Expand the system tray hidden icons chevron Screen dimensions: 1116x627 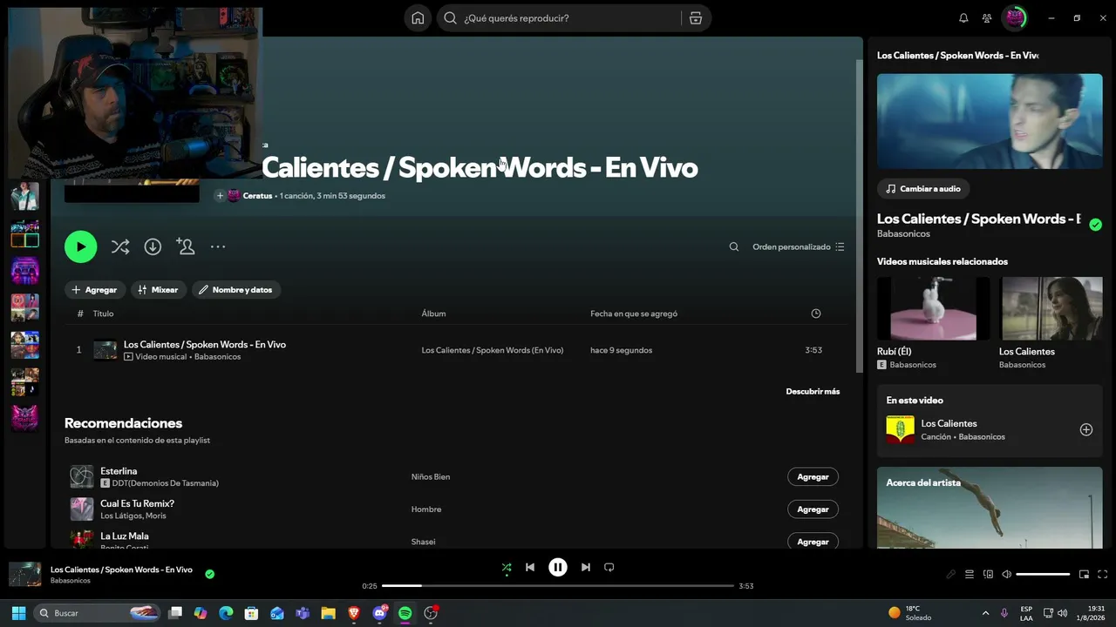click(x=986, y=613)
